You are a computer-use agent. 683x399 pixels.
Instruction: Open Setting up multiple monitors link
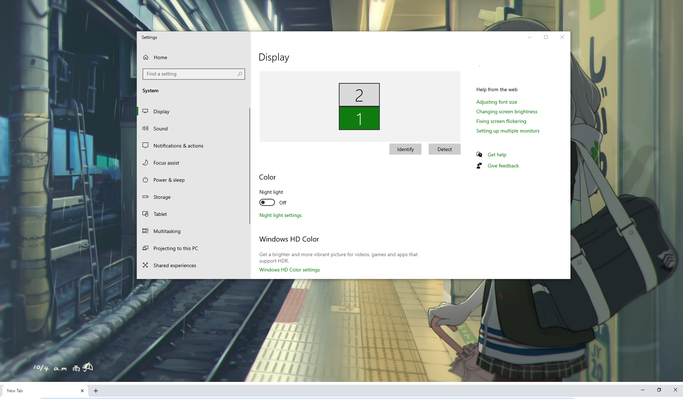(x=508, y=131)
